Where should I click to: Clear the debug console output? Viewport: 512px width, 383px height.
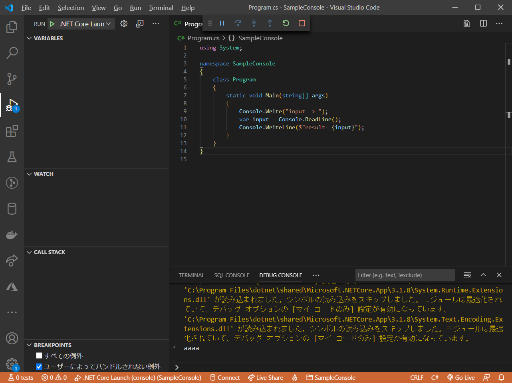467,275
